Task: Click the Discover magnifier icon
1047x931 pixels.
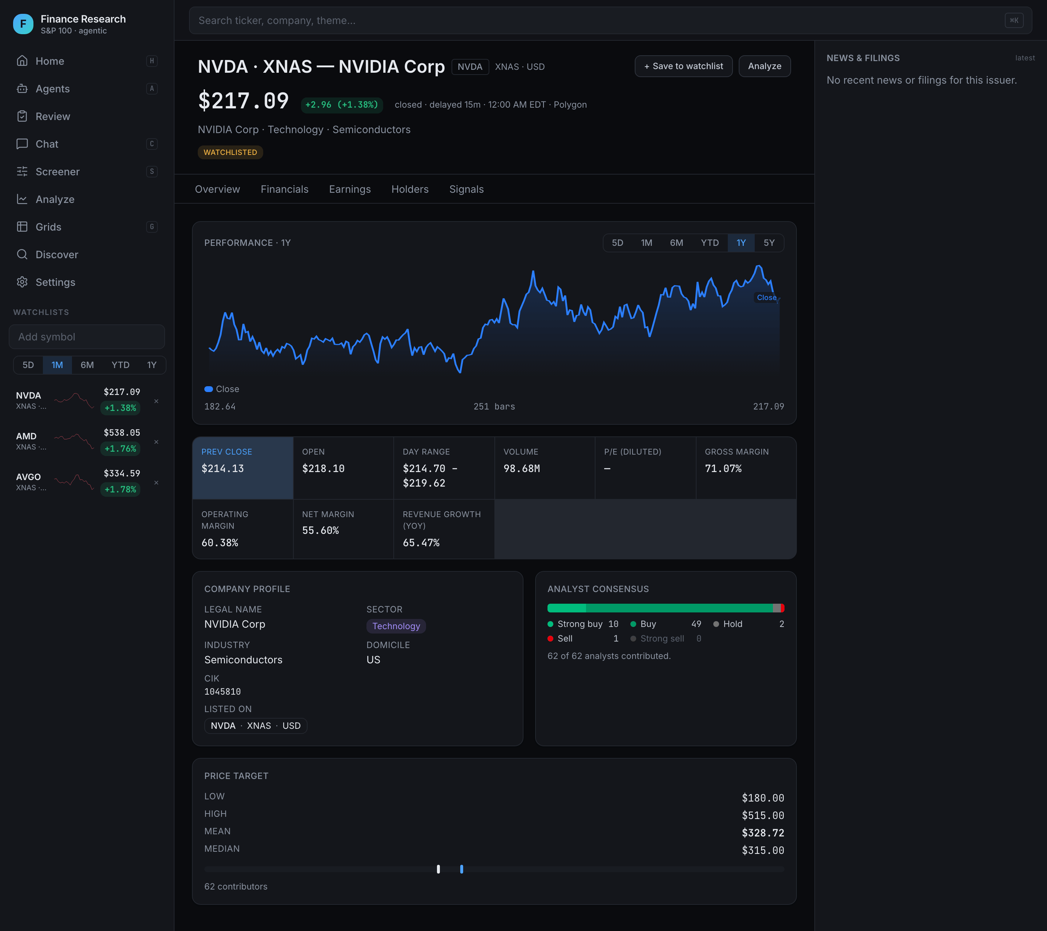Action: click(x=22, y=255)
